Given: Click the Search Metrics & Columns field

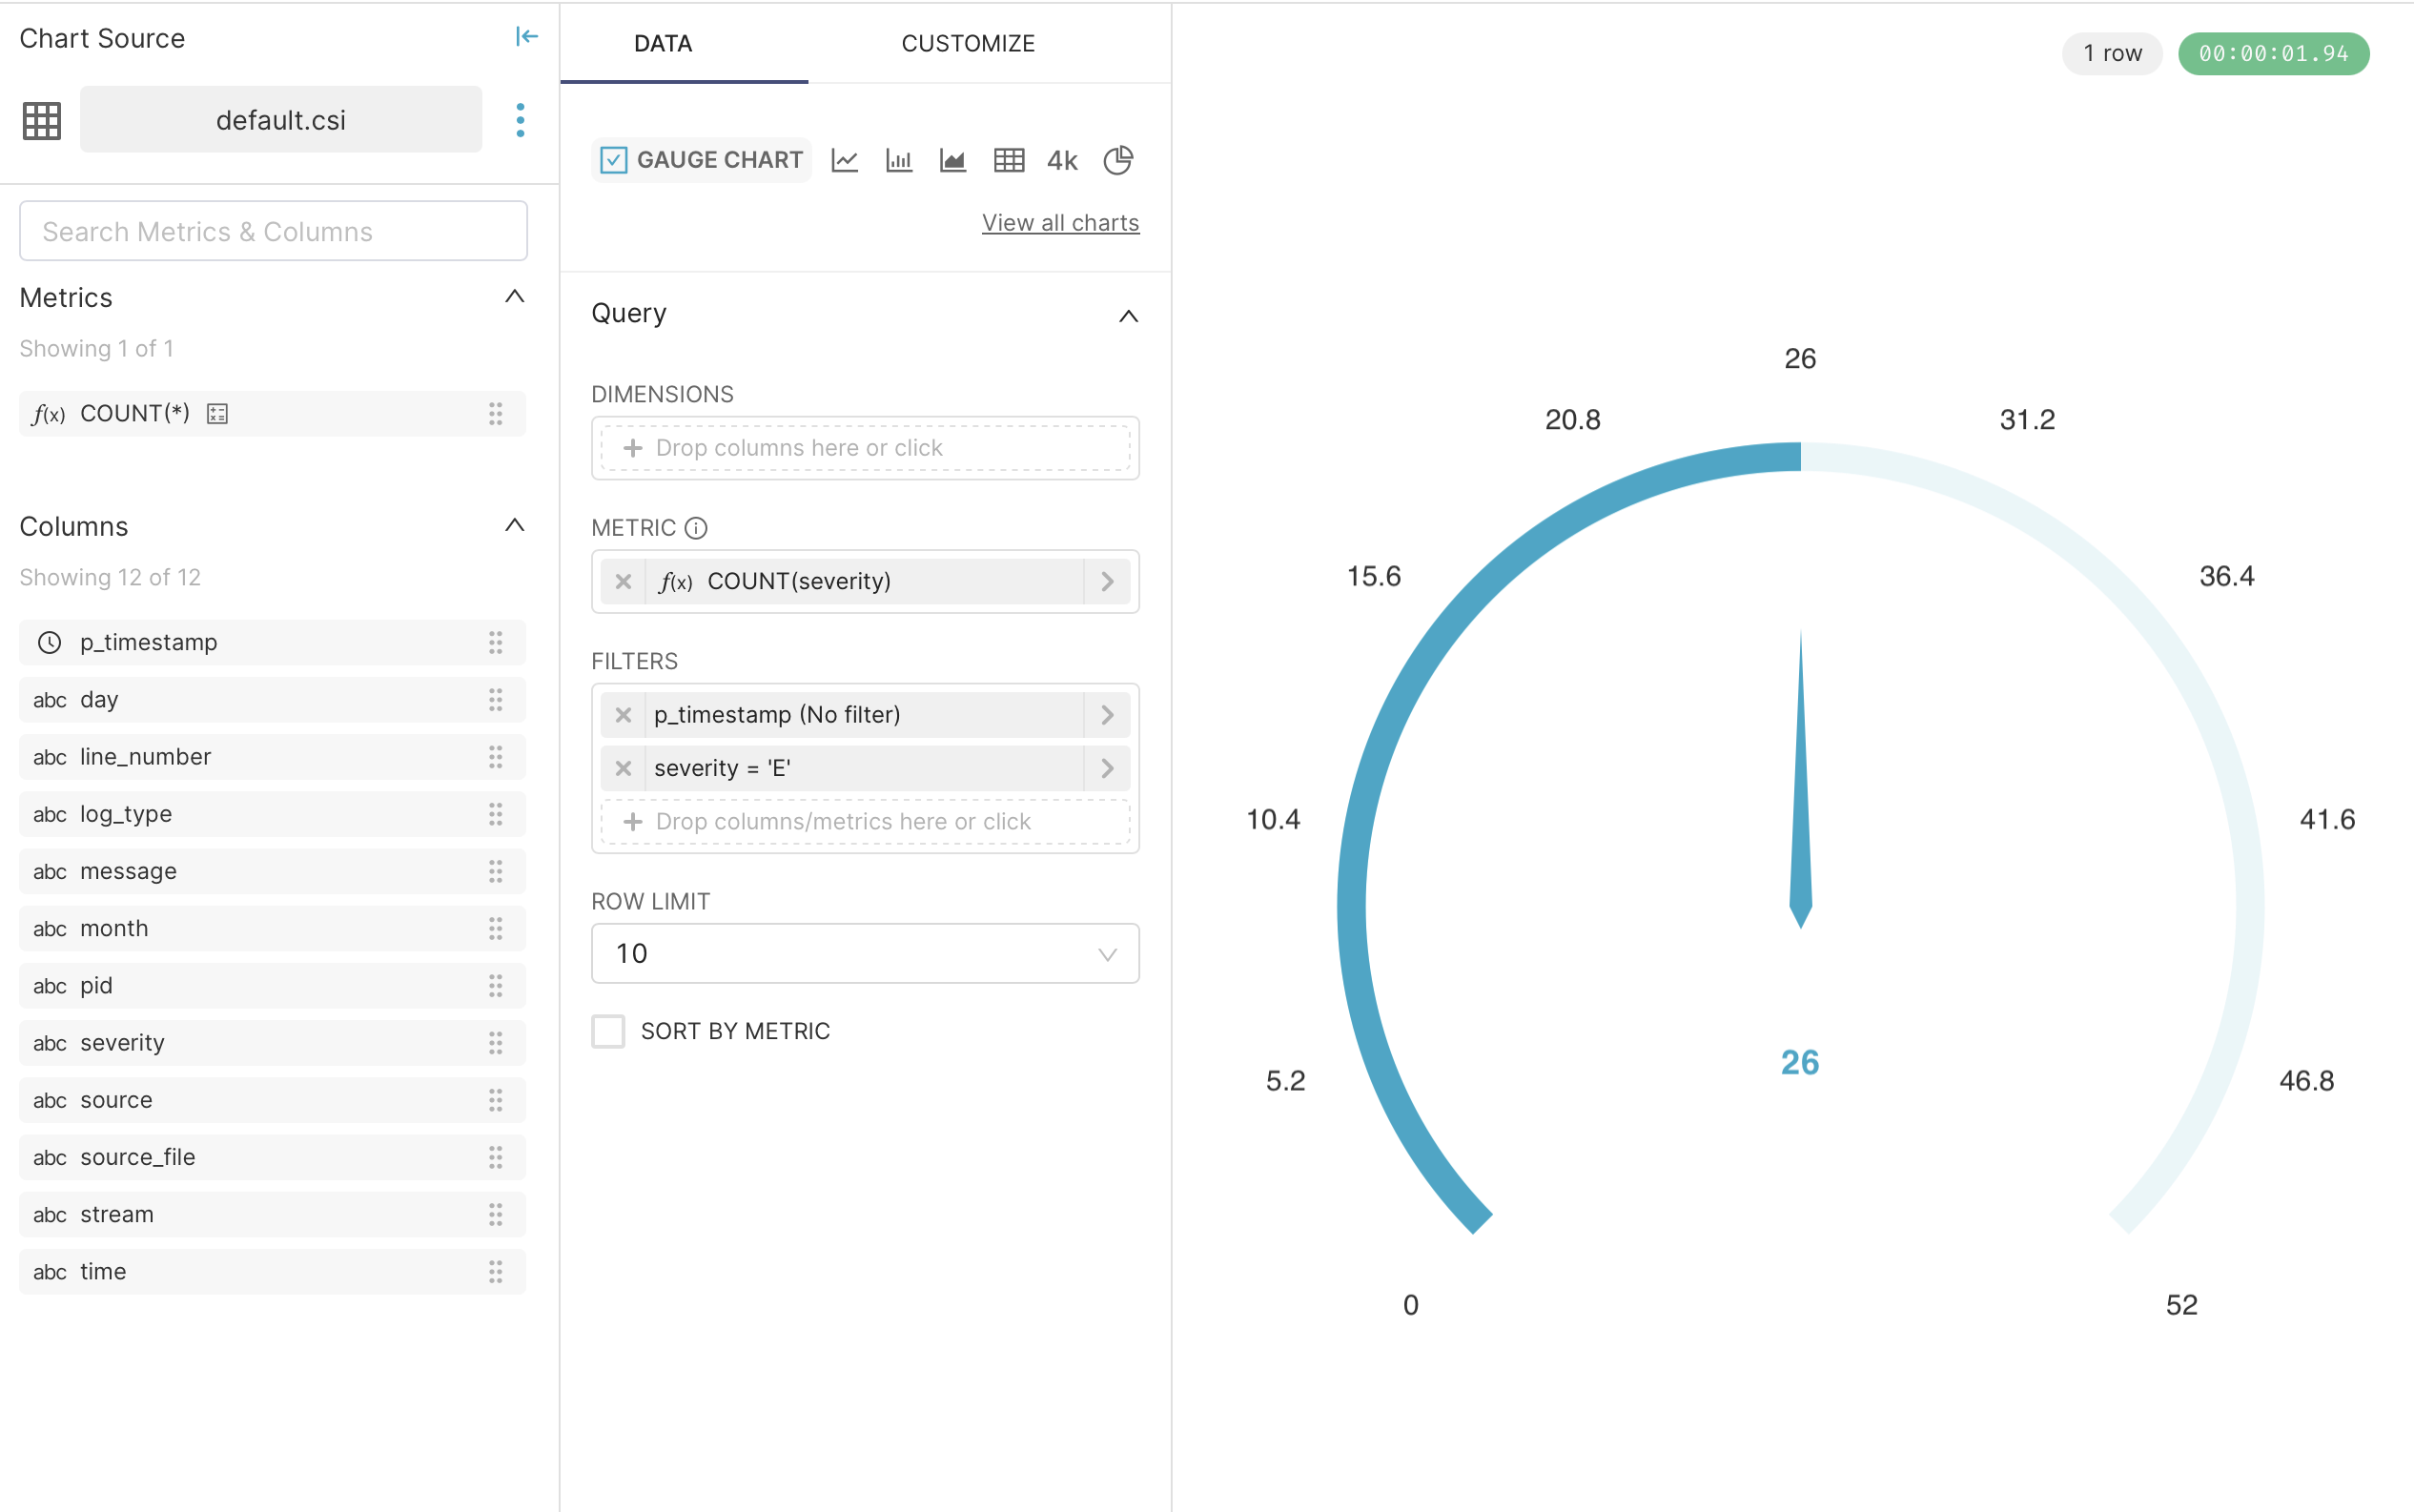Looking at the screenshot, I should click(x=273, y=231).
